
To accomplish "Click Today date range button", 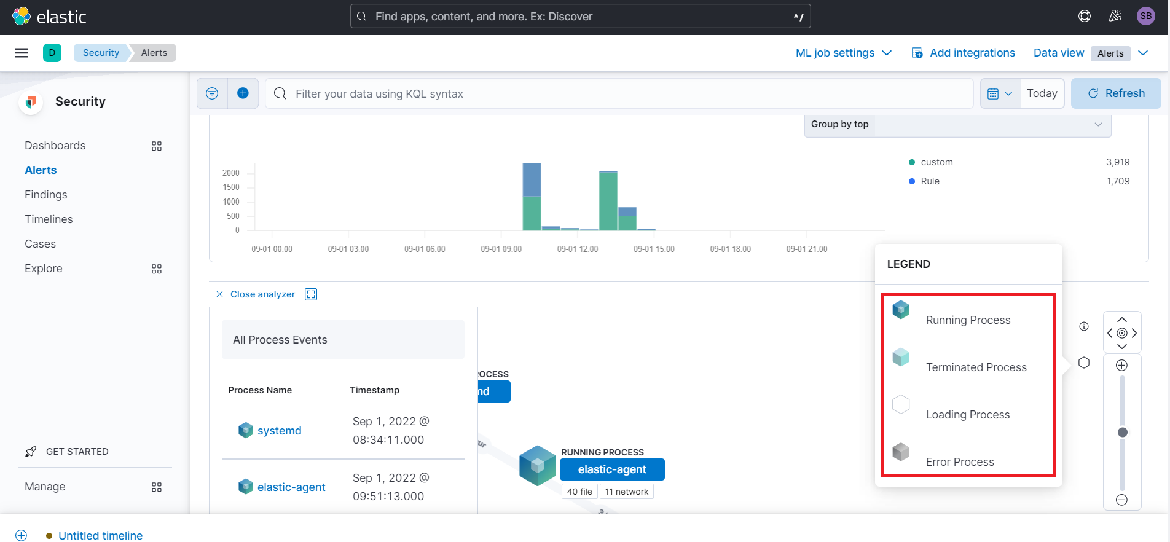I will [1042, 93].
